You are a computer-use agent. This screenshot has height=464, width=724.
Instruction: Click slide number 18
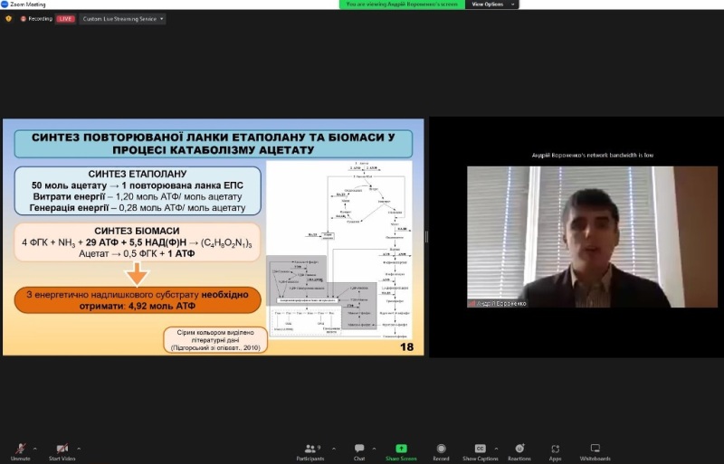(406, 346)
